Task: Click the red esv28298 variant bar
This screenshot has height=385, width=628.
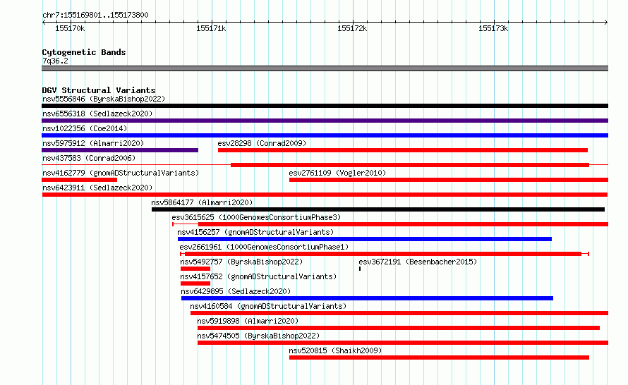Action: point(403,150)
